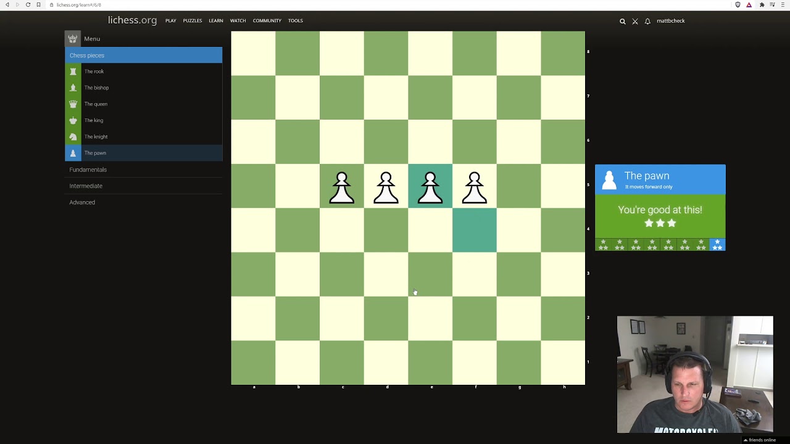This screenshot has height=444, width=790.
Task: Click the webcam video overlay
Action: pos(695,375)
